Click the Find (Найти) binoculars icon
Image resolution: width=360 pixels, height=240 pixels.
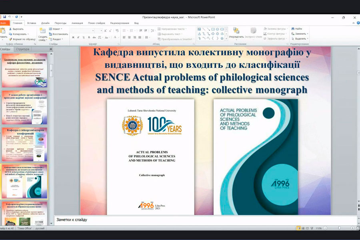tap(293, 29)
